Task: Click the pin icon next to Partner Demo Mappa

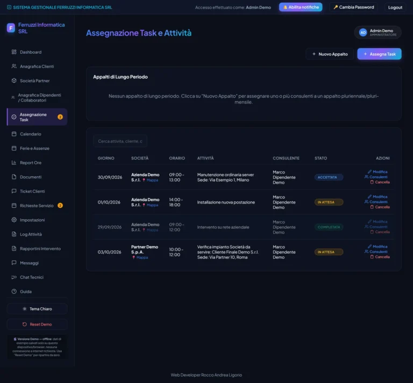Action: pyautogui.click(x=133, y=257)
